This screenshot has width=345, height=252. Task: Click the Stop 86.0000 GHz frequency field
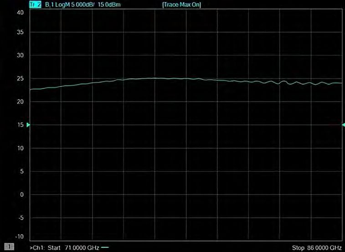(x=317, y=247)
